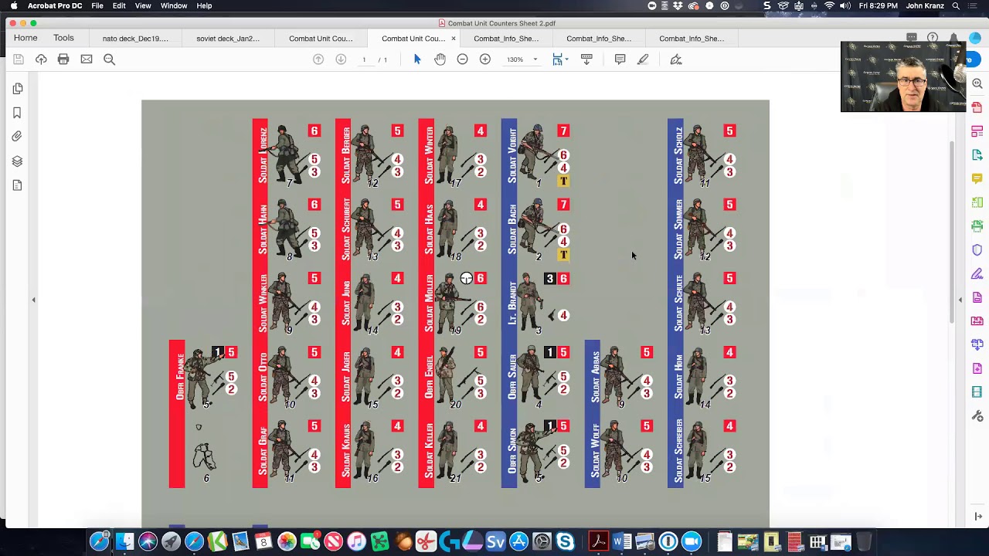This screenshot has height=556, width=989.
Task: Open Create PDF tool in right pane
Action: 977,107
